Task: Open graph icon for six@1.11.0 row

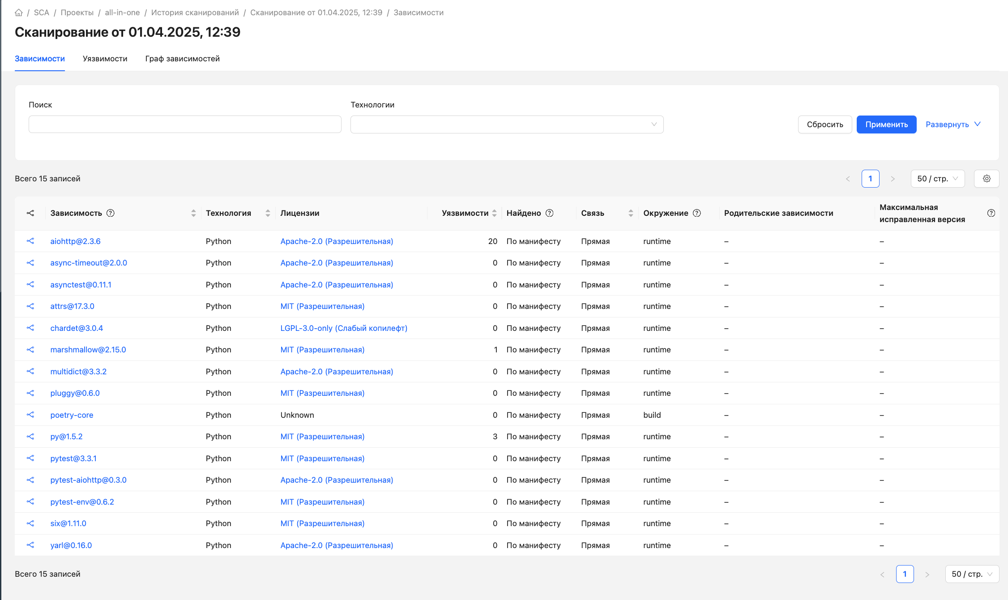Action: tap(30, 523)
